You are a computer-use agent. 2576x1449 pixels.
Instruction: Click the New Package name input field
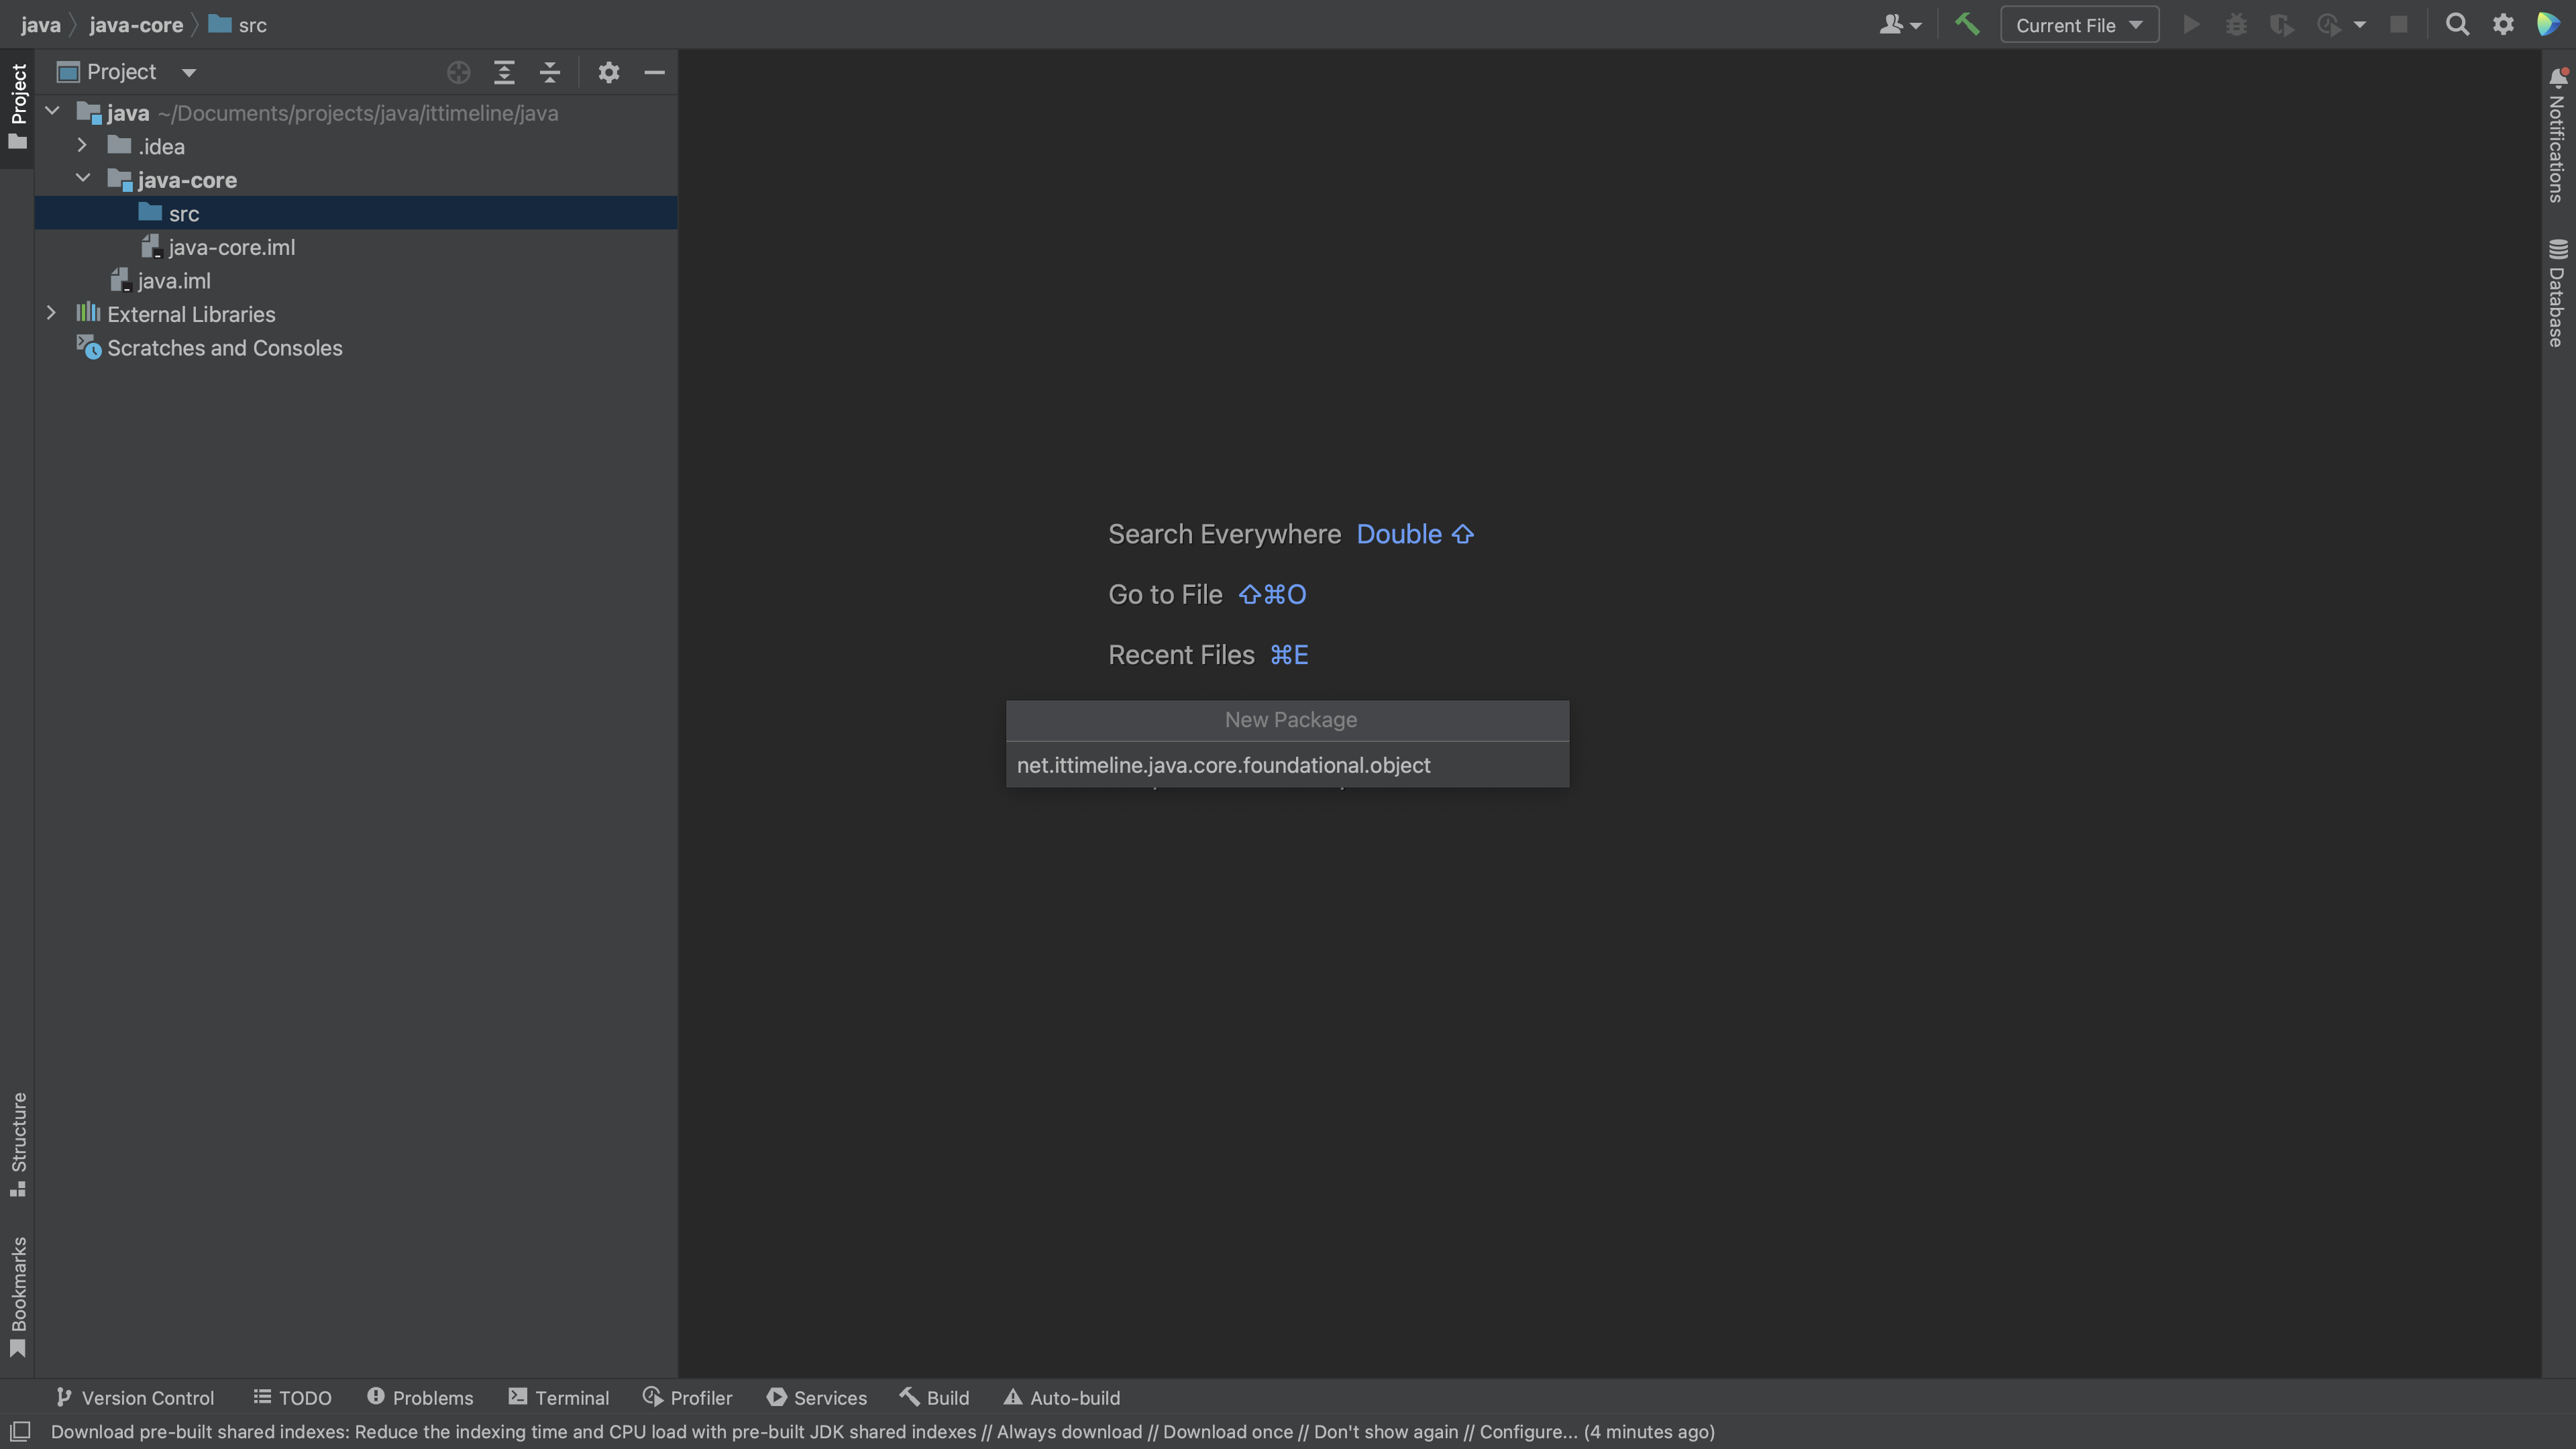point(1287,765)
